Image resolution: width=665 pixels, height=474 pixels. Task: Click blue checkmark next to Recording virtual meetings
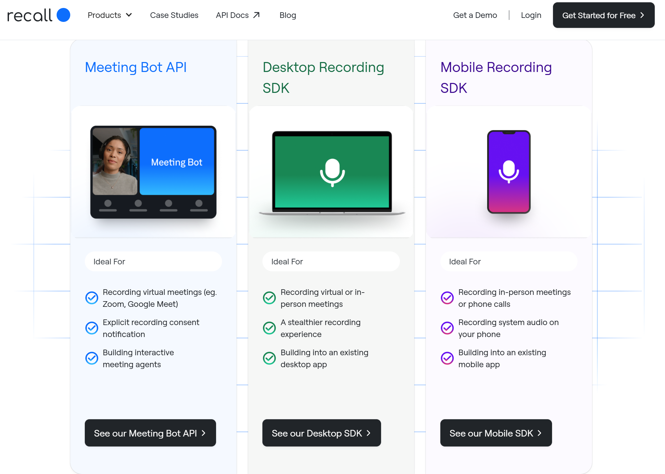click(x=92, y=298)
